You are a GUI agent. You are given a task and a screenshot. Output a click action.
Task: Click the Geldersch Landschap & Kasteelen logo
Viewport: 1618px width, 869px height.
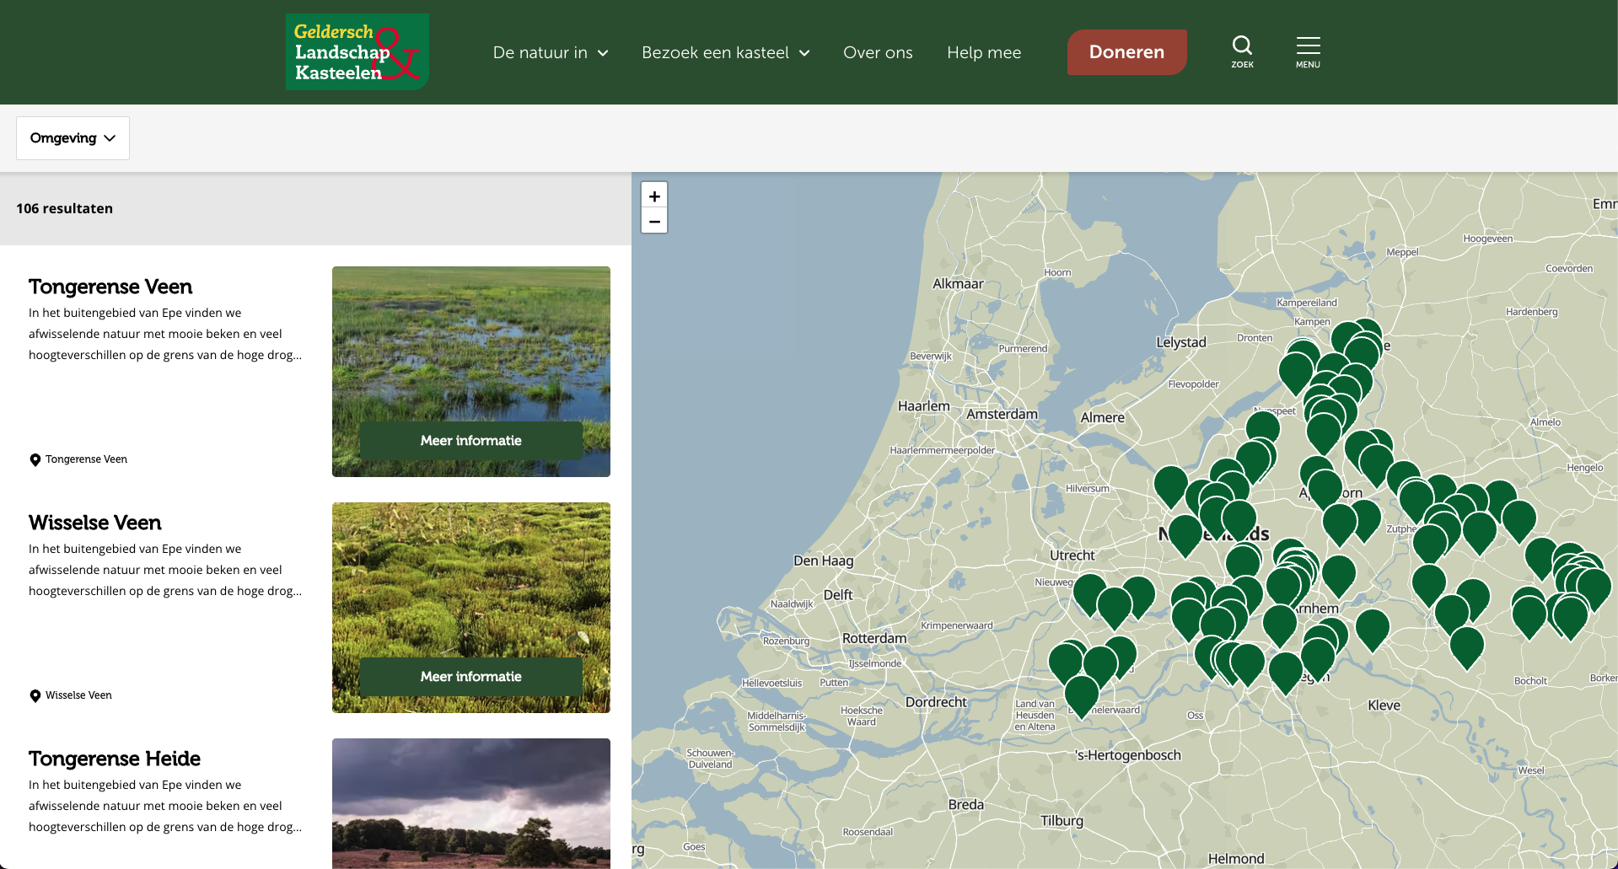(357, 51)
